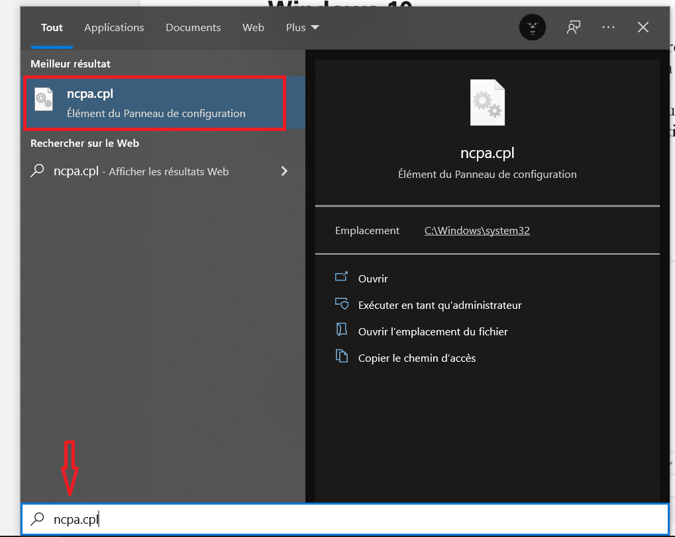Switch to the Applications tab
675x537 pixels.
click(x=114, y=28)
